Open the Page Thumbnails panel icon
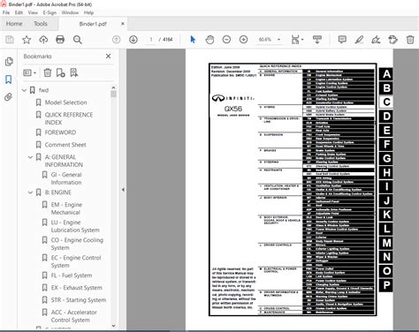Screen dimensions: 419x332 [x=9, y=62]
